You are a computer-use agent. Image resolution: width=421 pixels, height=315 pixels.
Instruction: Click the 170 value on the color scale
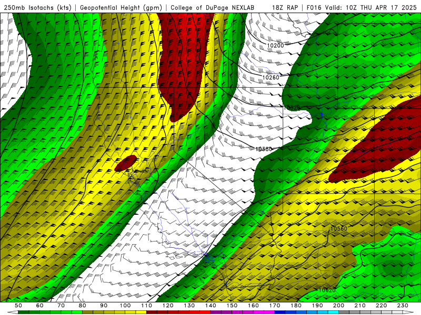(x=275, y=306)
